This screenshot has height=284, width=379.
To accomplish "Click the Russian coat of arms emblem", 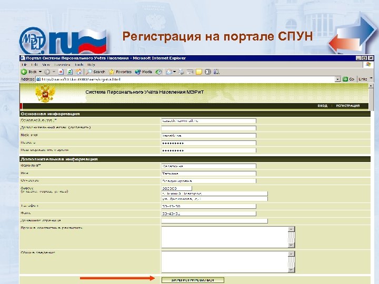I will tap(45, 93).
